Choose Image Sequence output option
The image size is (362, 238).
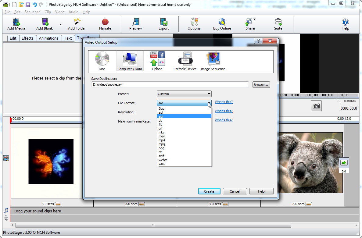213,61
